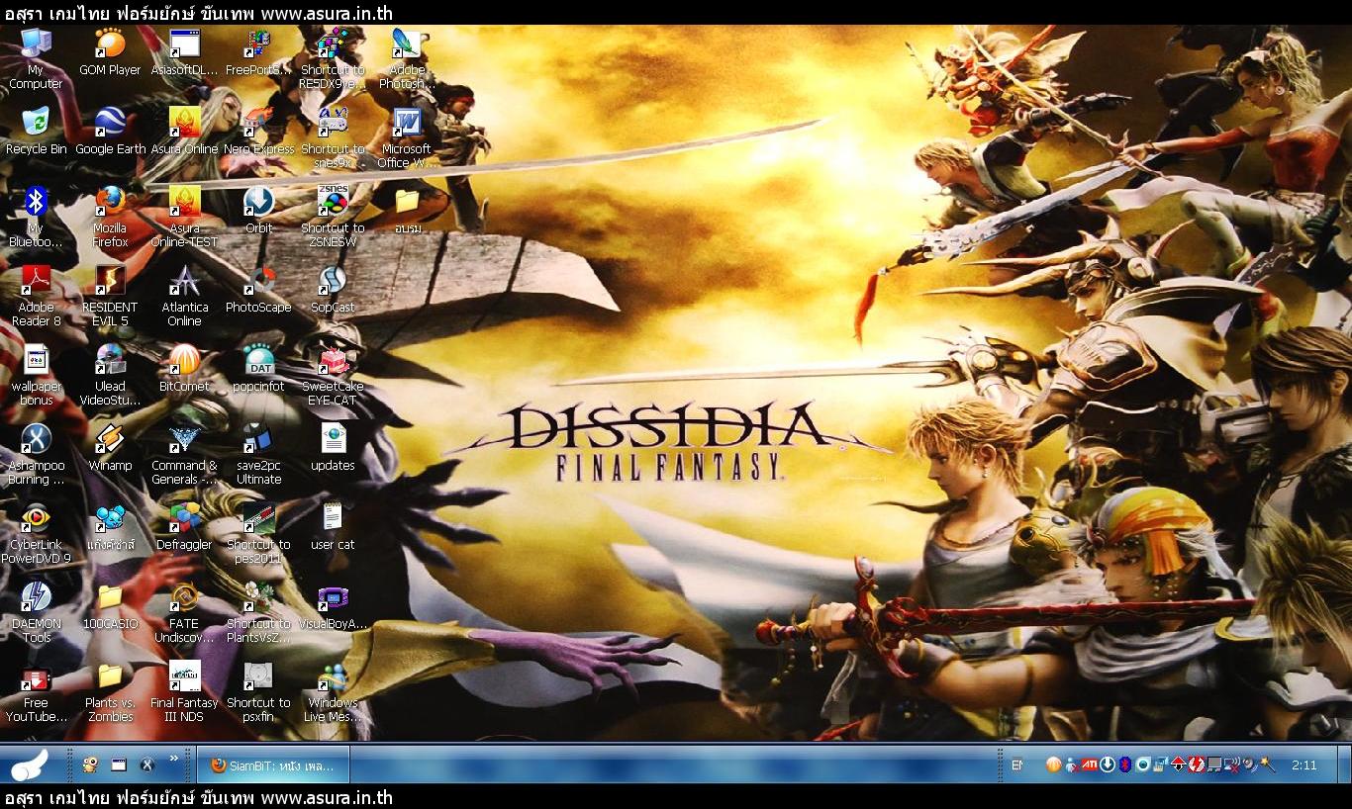Open Command & Generals shortcut

coord(184,455)
